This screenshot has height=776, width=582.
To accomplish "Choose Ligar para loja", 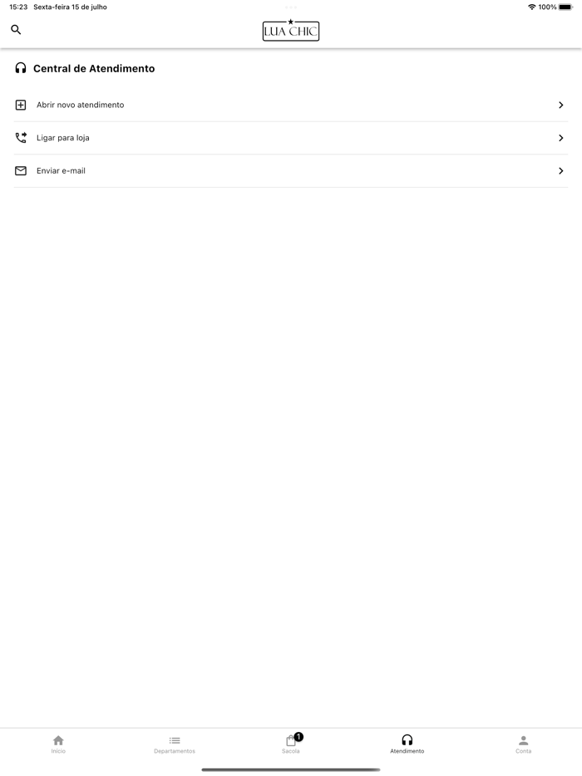I will (63, 138).
